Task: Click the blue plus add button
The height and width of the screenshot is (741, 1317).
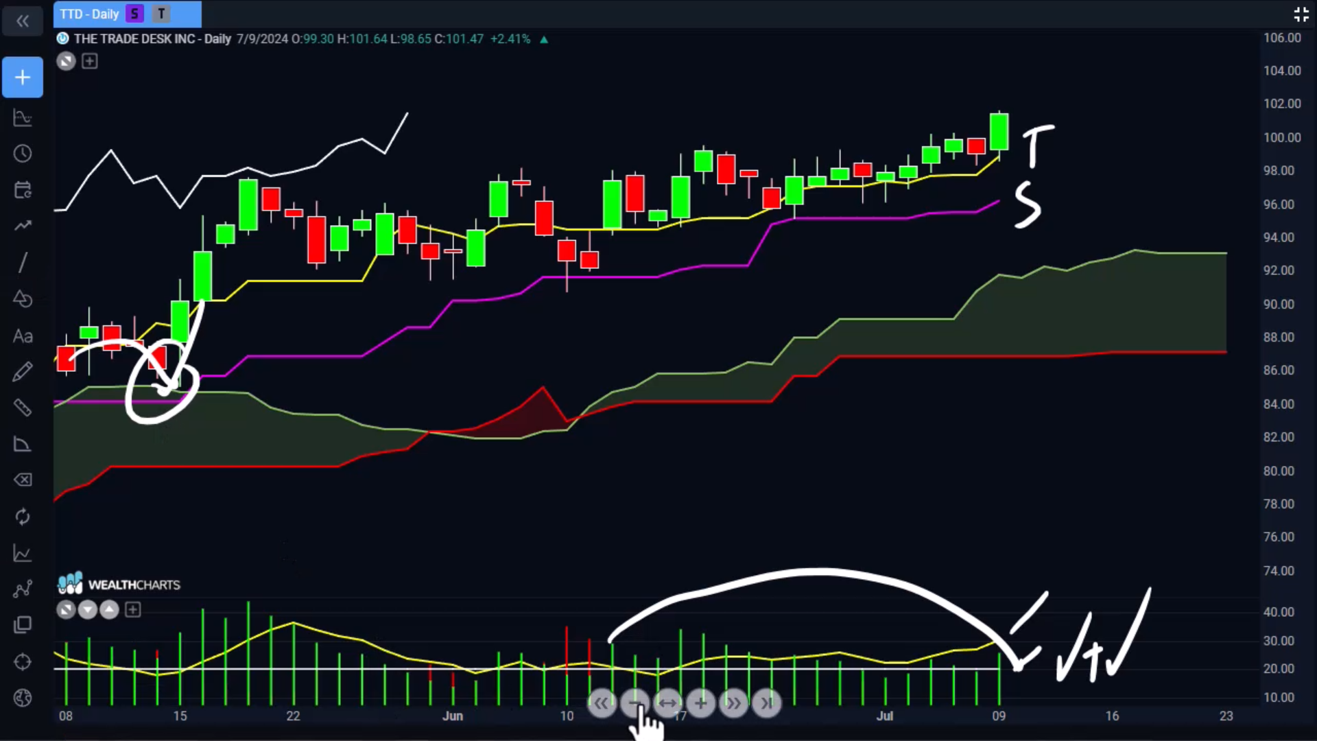Action: click(23, 78)
